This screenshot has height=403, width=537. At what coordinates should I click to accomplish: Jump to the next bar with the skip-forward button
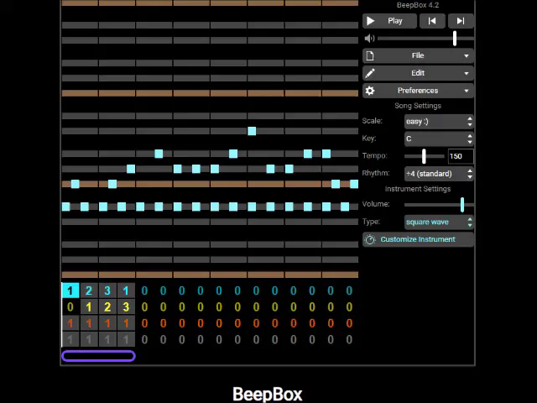[x=461, y=21]
